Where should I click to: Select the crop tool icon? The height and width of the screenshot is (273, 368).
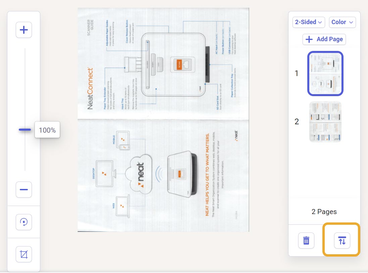click(x=24, y=254)
